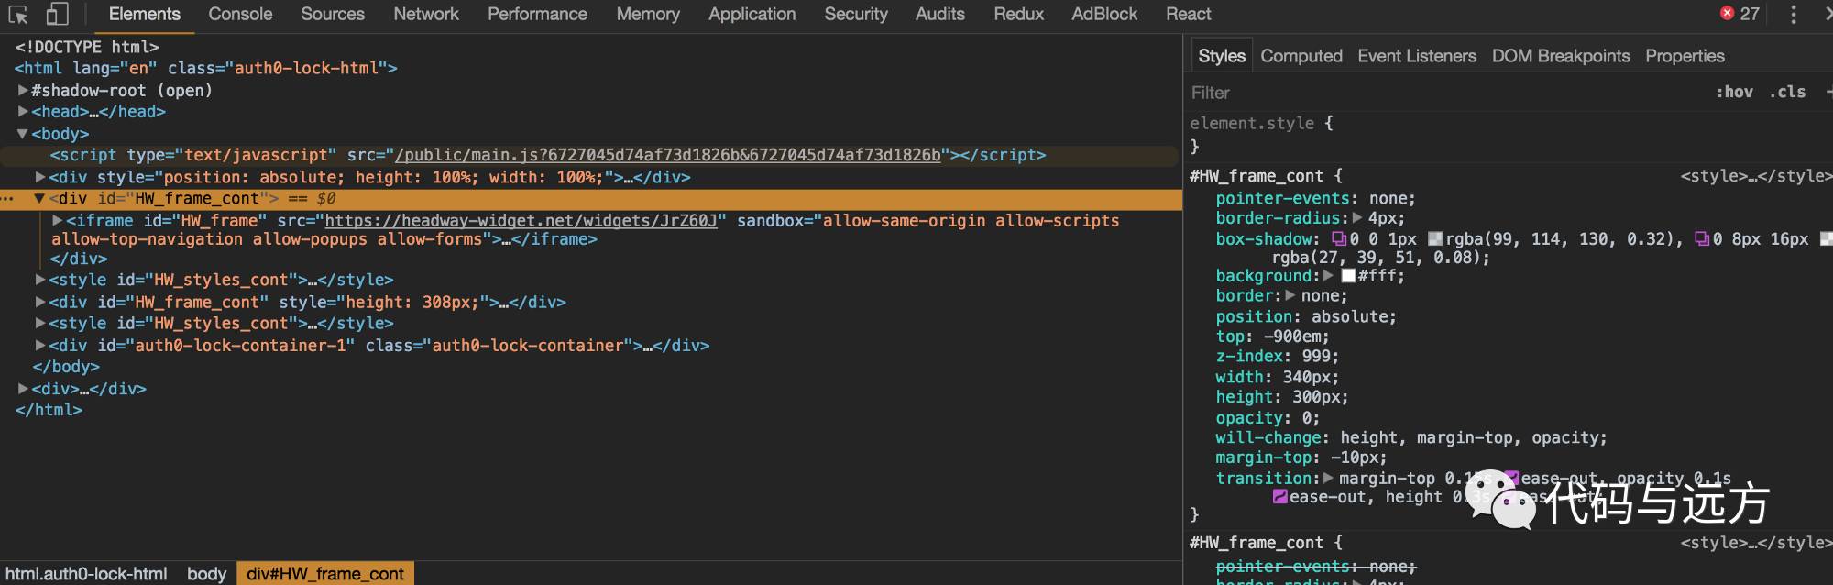The image size is (1833, 585).
Task: Open second #HW_frame_cont rule's style source link
Action: point(1756,543)
